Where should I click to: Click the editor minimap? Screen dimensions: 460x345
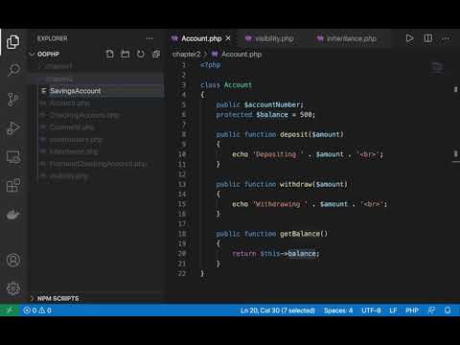pos(437,67)
